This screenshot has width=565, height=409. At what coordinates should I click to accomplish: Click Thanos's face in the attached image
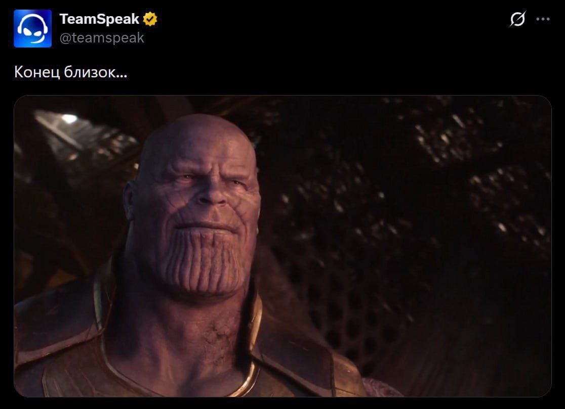tap(196, 201)
